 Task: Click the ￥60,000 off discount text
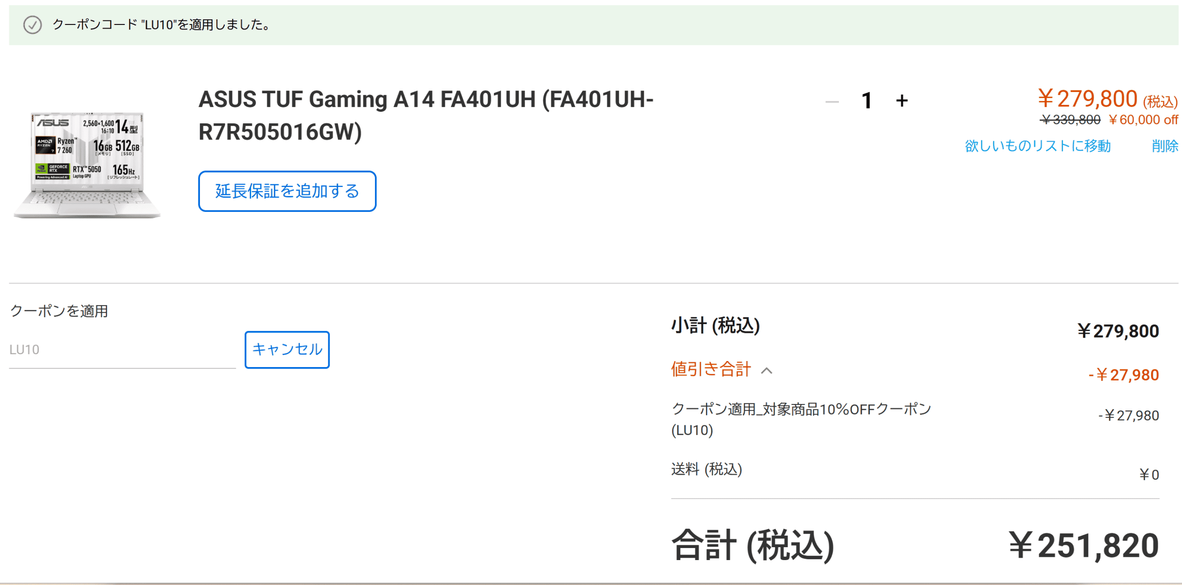1143,120
